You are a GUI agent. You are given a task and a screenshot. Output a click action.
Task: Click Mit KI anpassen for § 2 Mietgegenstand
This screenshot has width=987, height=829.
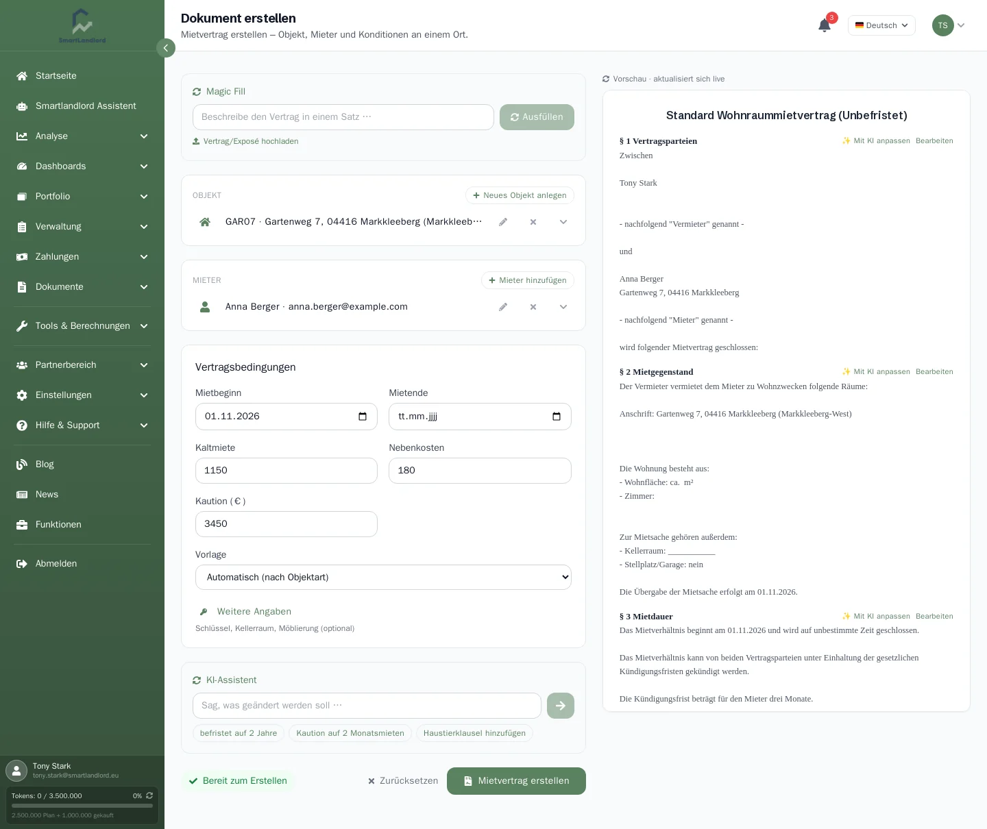[876, 372]
